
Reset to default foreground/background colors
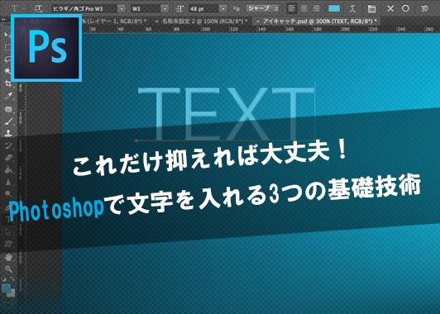pos(3,279)
